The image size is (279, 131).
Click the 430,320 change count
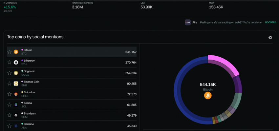(7, 11)
